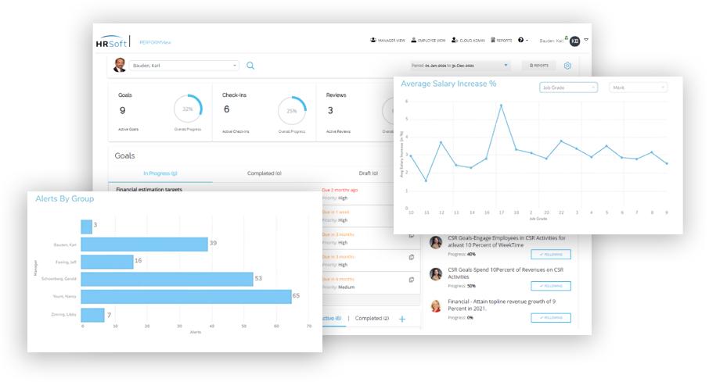Click the KB user avatar
Screen dimensions: 709x382
coord(574,41)
